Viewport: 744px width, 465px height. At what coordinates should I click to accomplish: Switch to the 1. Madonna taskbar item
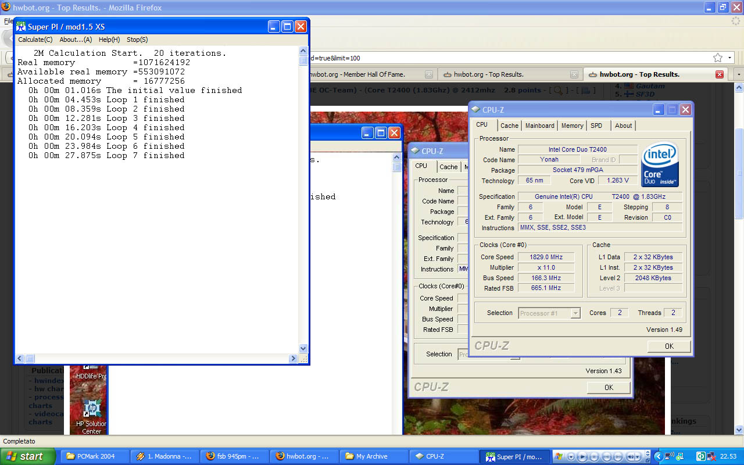point(164,456)
